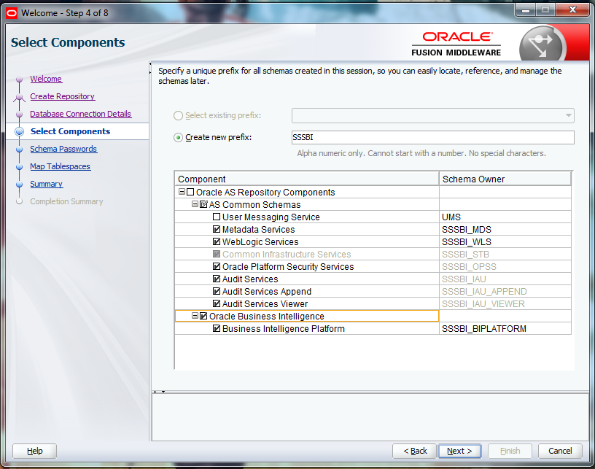Click the SSSBI_BIPLATFORM schema owner cell
The image size is (595, 469).
coord(505,329)
